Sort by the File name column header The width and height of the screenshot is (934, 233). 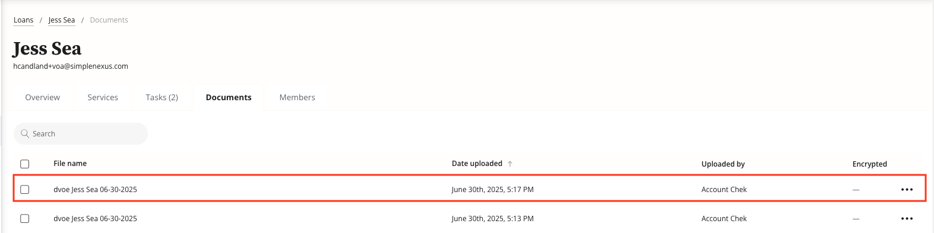pyautogui.click(x=70, y=164)
